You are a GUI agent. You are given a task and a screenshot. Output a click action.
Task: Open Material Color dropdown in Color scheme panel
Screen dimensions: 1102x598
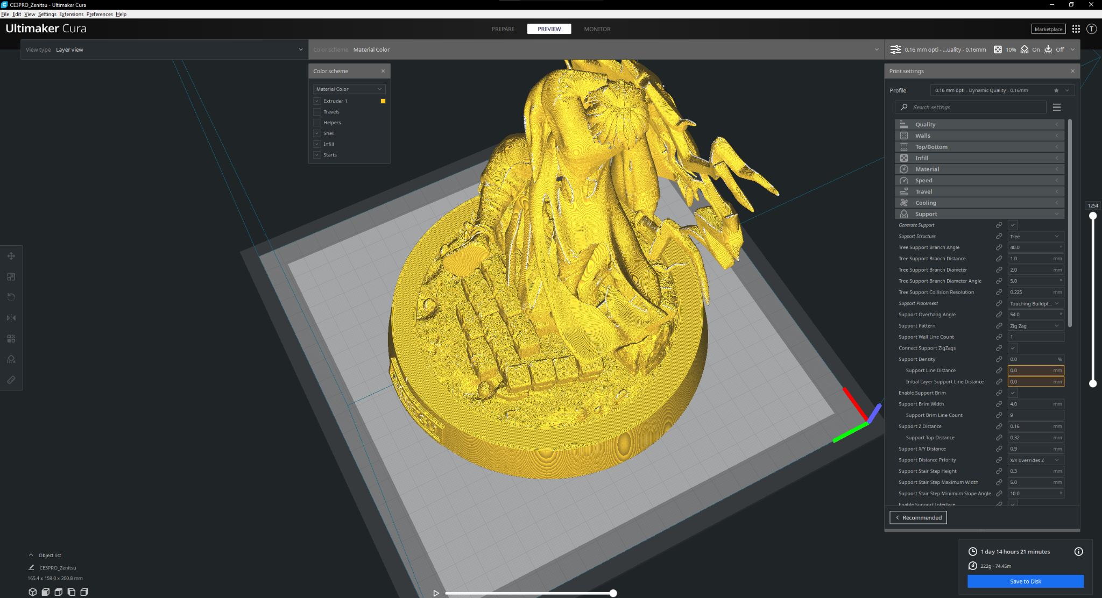tap(349, 89)
